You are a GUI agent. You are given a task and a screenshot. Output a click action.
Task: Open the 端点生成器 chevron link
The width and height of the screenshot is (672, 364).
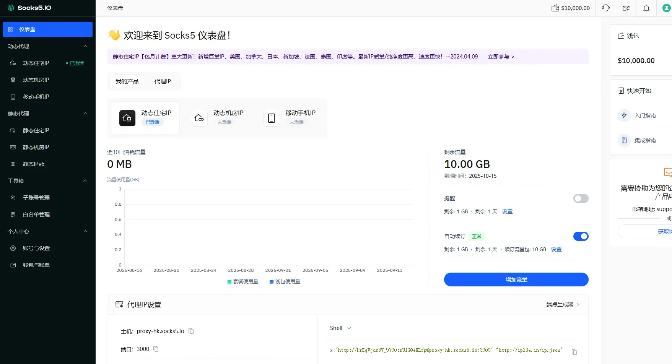point(563,304)
